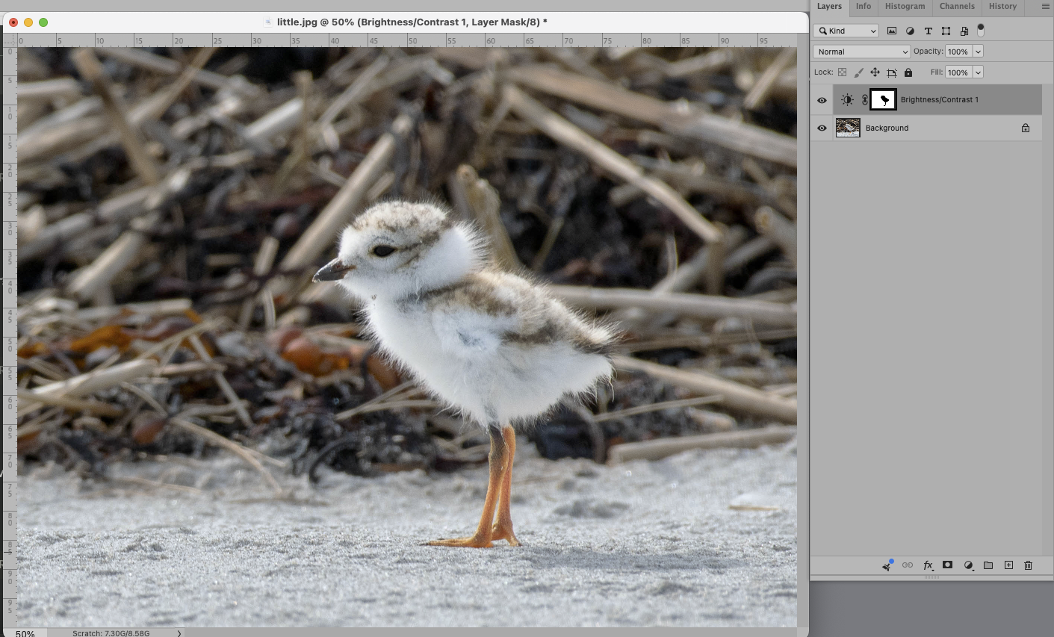Click the Add Layer Mask icon
The height and width of the screenshot is (637, 1054).
(x=947, y=565)
